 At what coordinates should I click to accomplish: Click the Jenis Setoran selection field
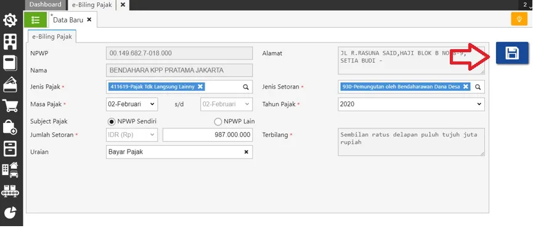(x=412, y=87)
